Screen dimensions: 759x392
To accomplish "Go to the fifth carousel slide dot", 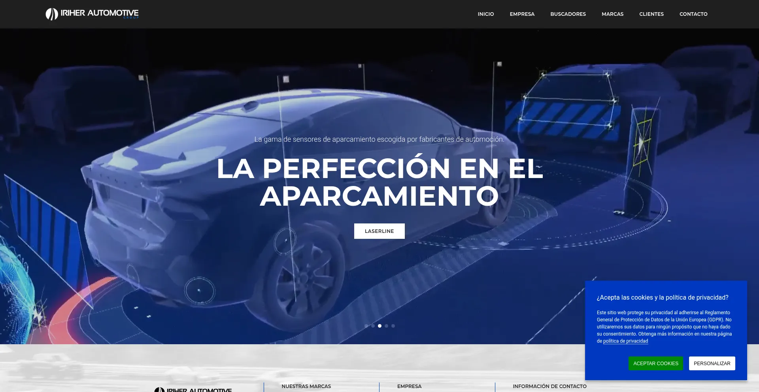I will [393, 326].
